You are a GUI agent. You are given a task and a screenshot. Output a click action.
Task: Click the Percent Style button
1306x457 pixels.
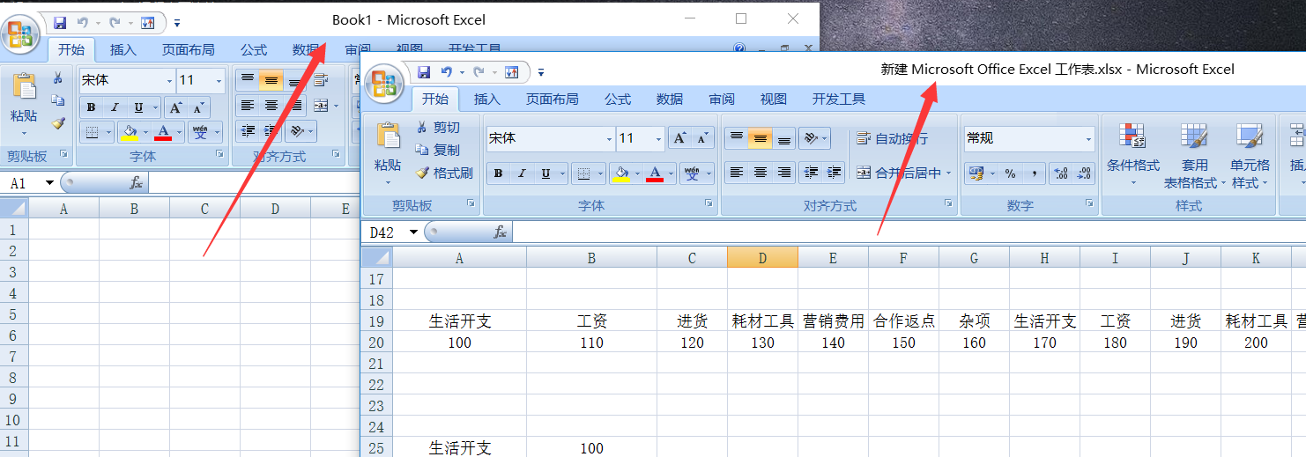pyautogui.click(x=1010, y=173)
